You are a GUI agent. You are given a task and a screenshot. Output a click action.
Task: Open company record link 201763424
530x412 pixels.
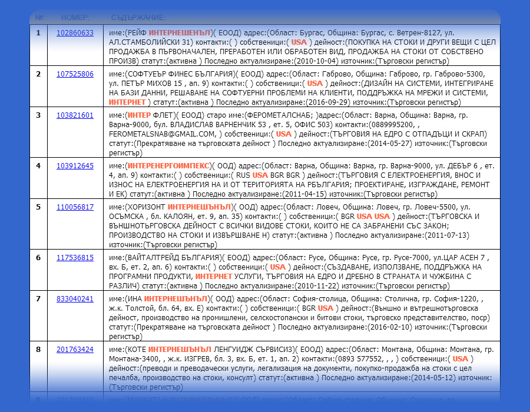pyautogui.click(x=75, y=350)
